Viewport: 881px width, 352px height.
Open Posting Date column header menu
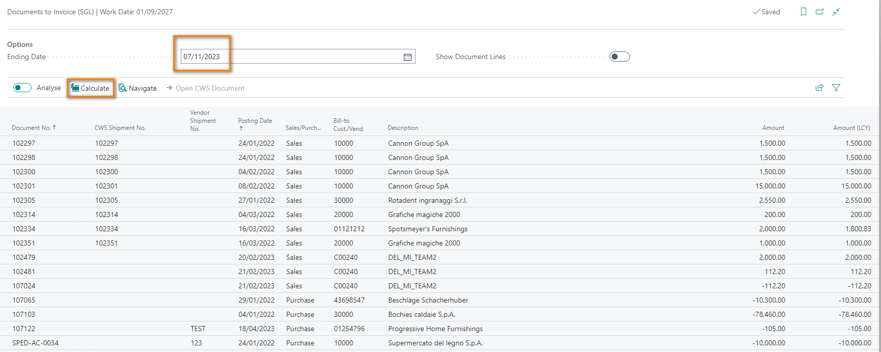coord(255,124)
